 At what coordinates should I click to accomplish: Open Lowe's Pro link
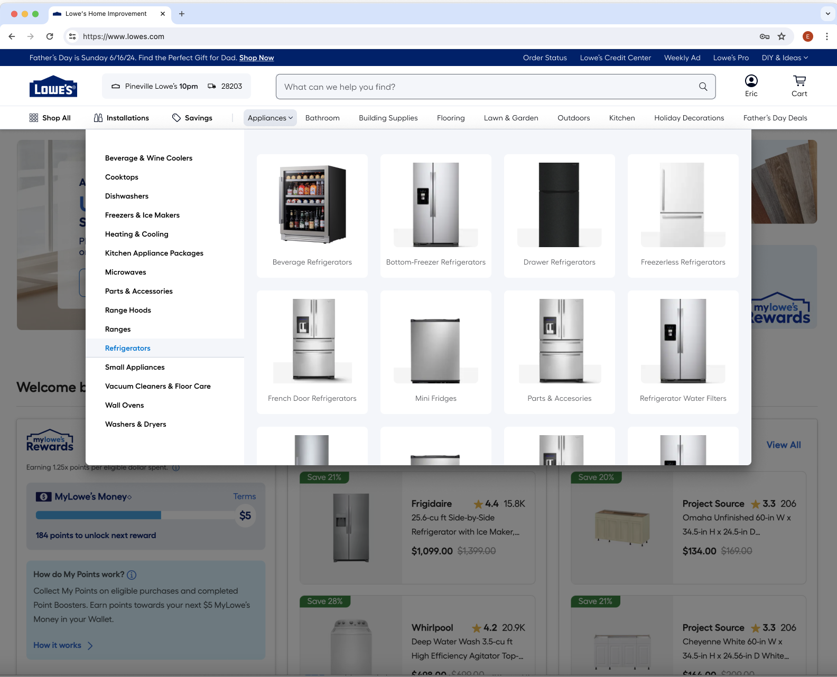pyautogui.click(x=731, y=58)
